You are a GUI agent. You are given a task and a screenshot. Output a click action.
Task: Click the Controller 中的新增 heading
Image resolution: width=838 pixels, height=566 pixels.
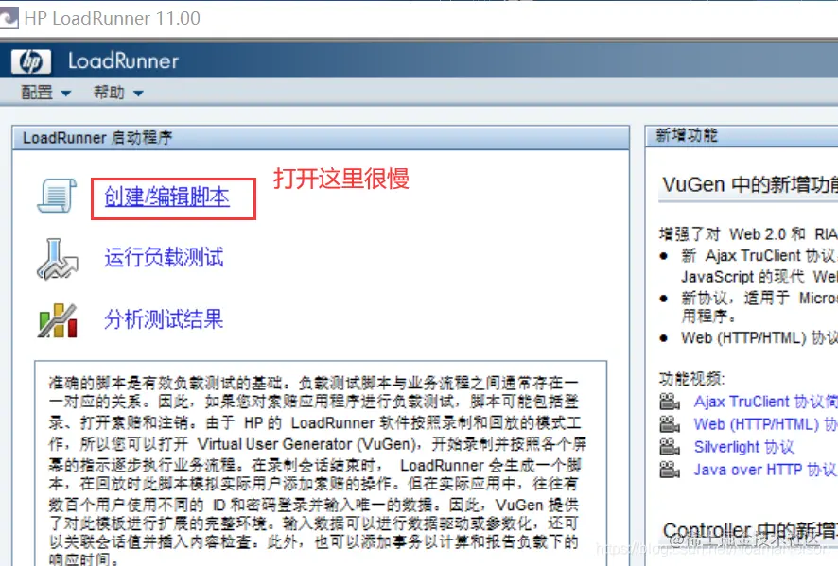(x=750, y=530)
